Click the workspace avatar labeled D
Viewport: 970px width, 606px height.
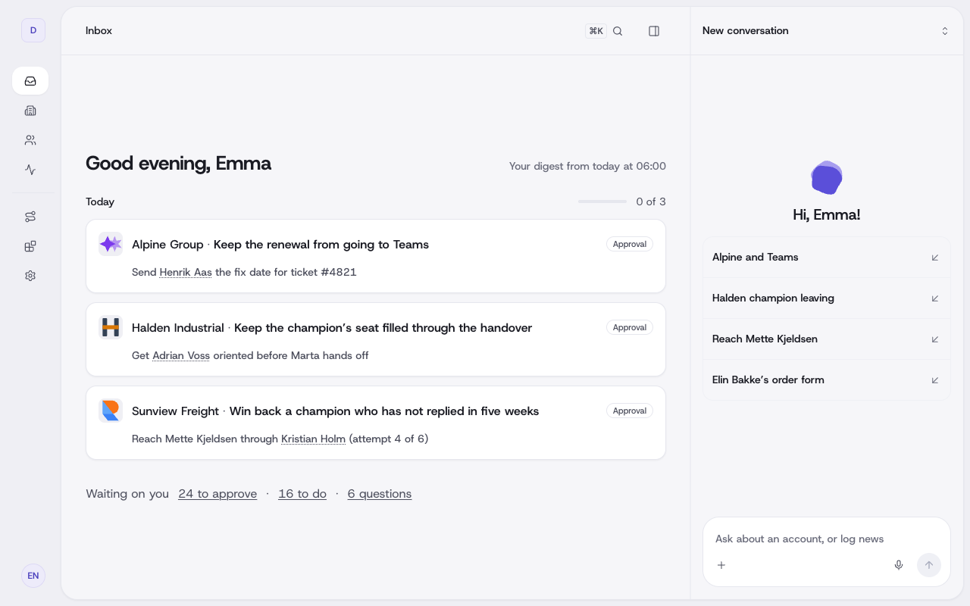[x=33, y=30]
